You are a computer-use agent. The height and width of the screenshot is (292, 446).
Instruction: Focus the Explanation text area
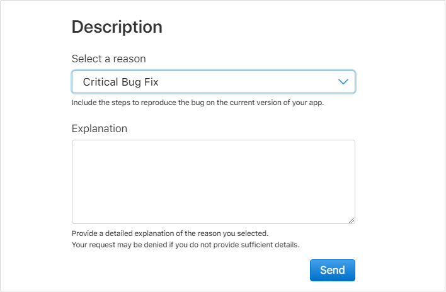(x=213, y=181)
